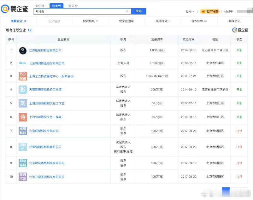Open the 爱企查图谱 tab
Screen dimensions: 253x200
(126, 21)
